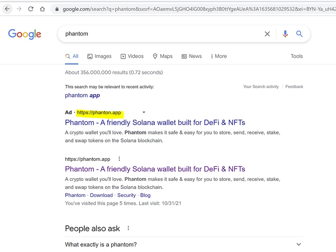336x252 pixels.
Task: Click the https://phantom.app result URL
Action: [x=87, y=159]
